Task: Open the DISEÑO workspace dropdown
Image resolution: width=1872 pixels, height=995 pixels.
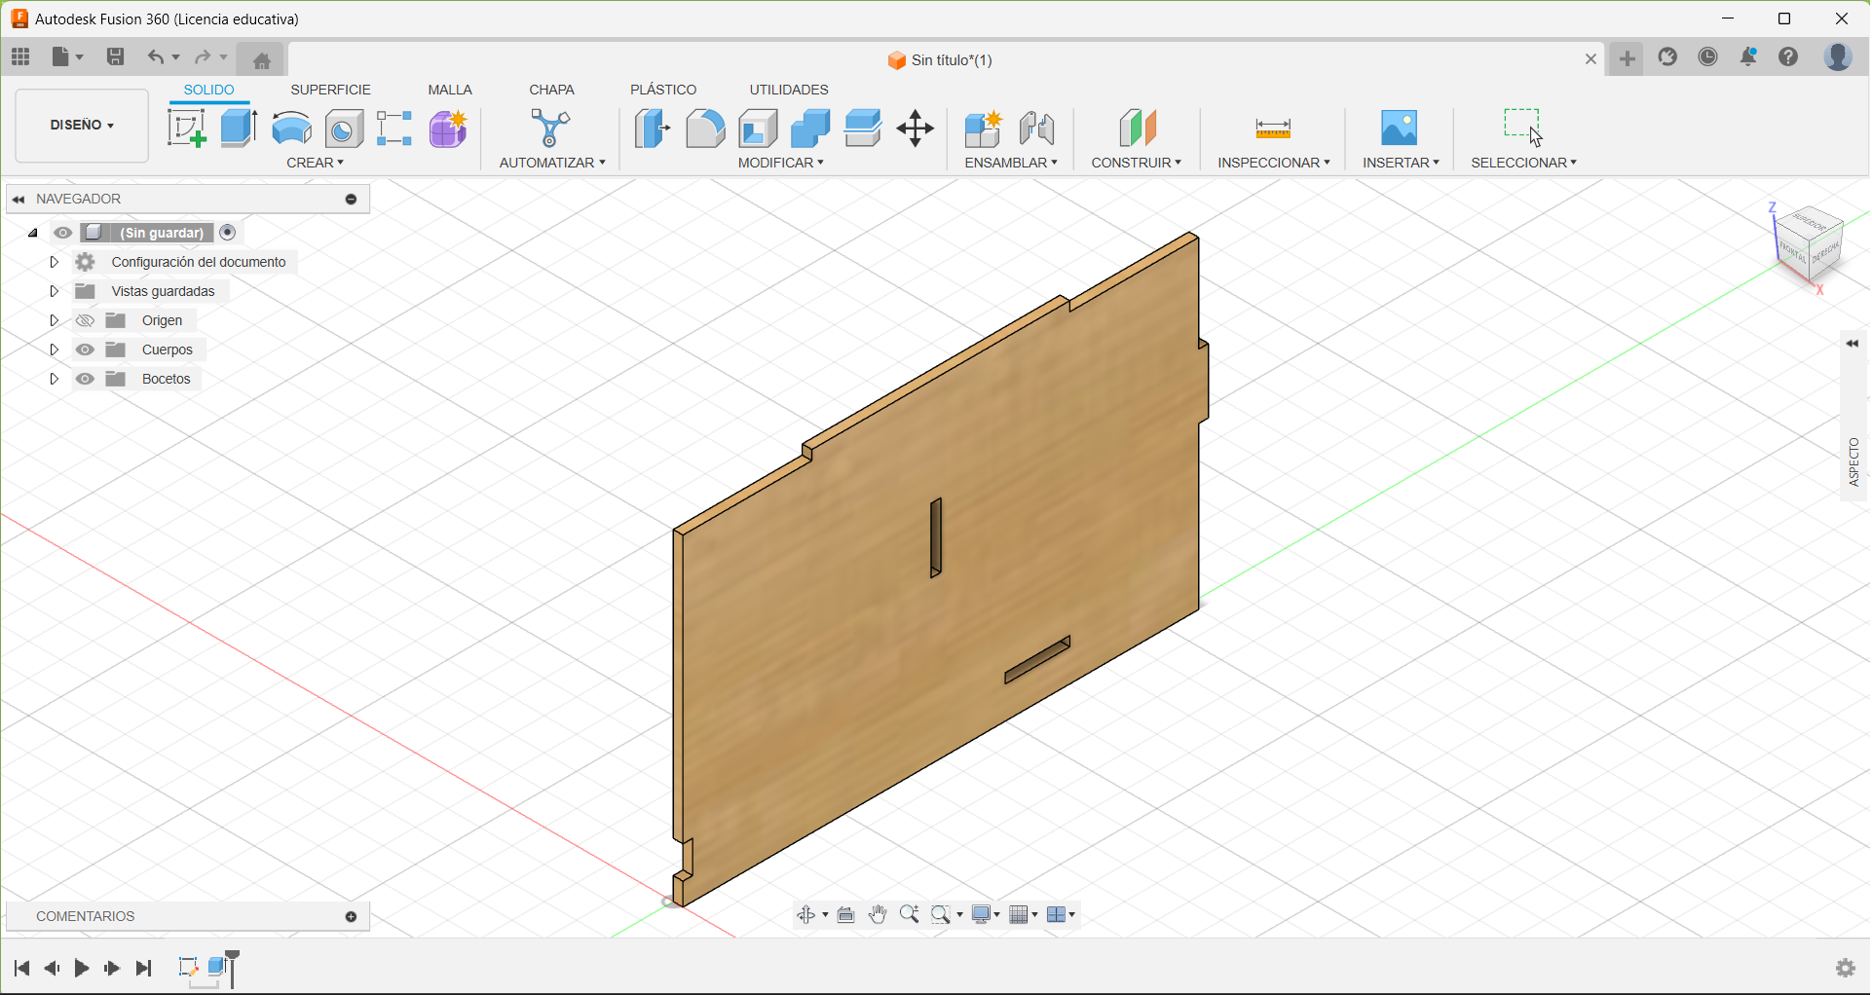Action: tap(82, 126)
